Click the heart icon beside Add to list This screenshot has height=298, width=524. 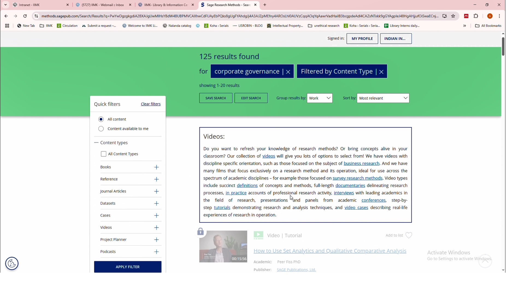(x=408, y=235)
